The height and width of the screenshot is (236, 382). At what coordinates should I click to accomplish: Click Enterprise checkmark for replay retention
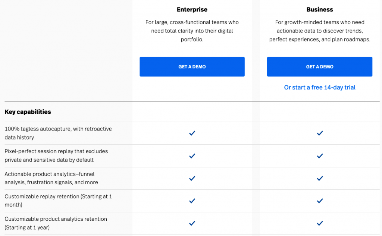coord(192,201)
